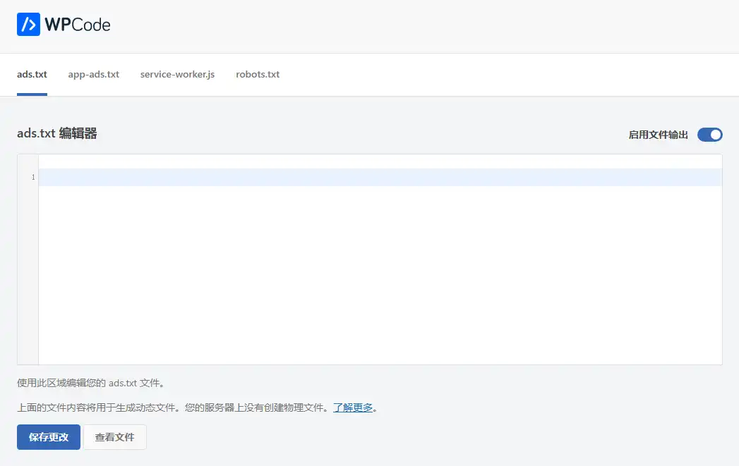Click the blue toggle knob
Screen dimensions: 739x466
point(715,135)
